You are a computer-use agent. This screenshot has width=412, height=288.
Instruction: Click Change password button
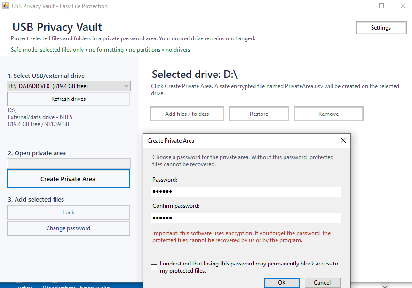[x=68, y=228]
